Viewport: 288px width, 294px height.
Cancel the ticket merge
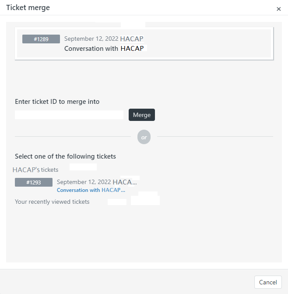point(268,282)
